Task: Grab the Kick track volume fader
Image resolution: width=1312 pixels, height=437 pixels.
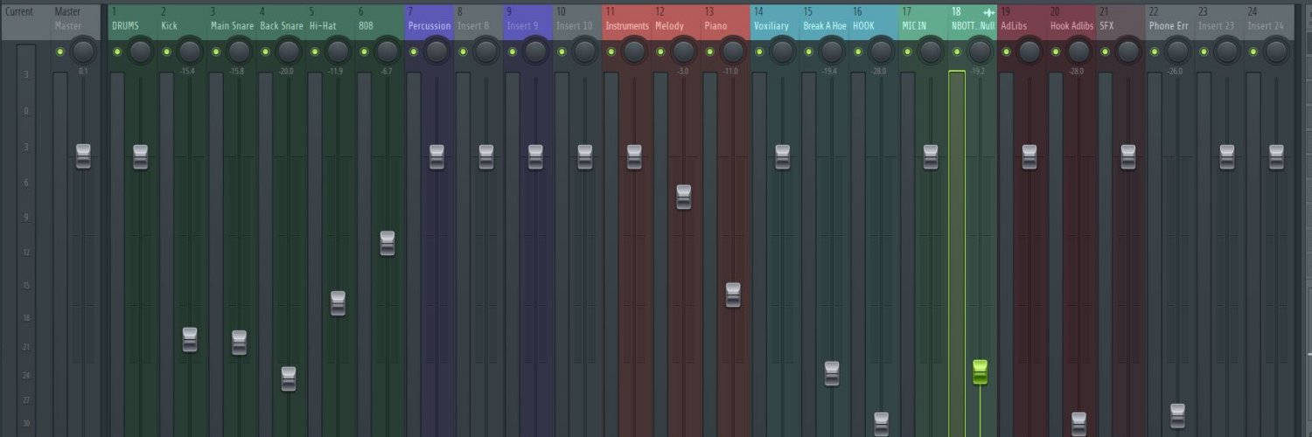Action: (190, 339)
